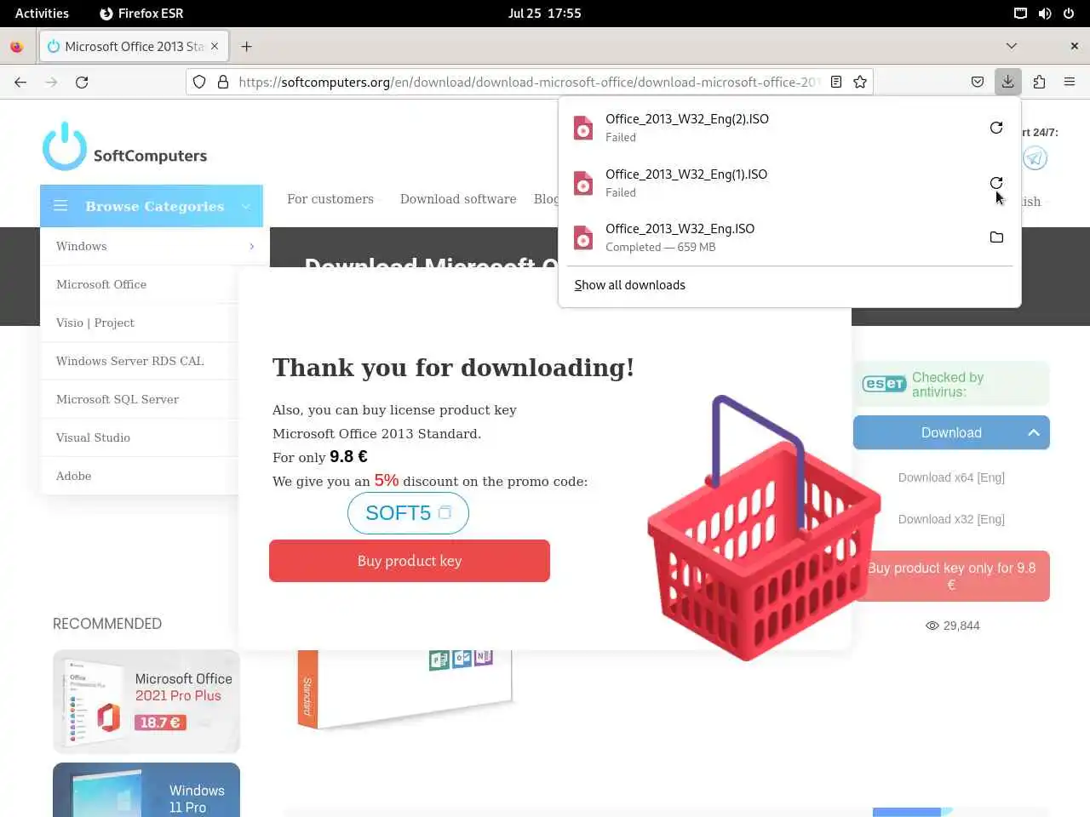Image resolution: width=1090 pixels, height=817 pixels.
Task: Open the Extensions puzzle icon
Action: pyautogui.click(x=1039, y=82)
